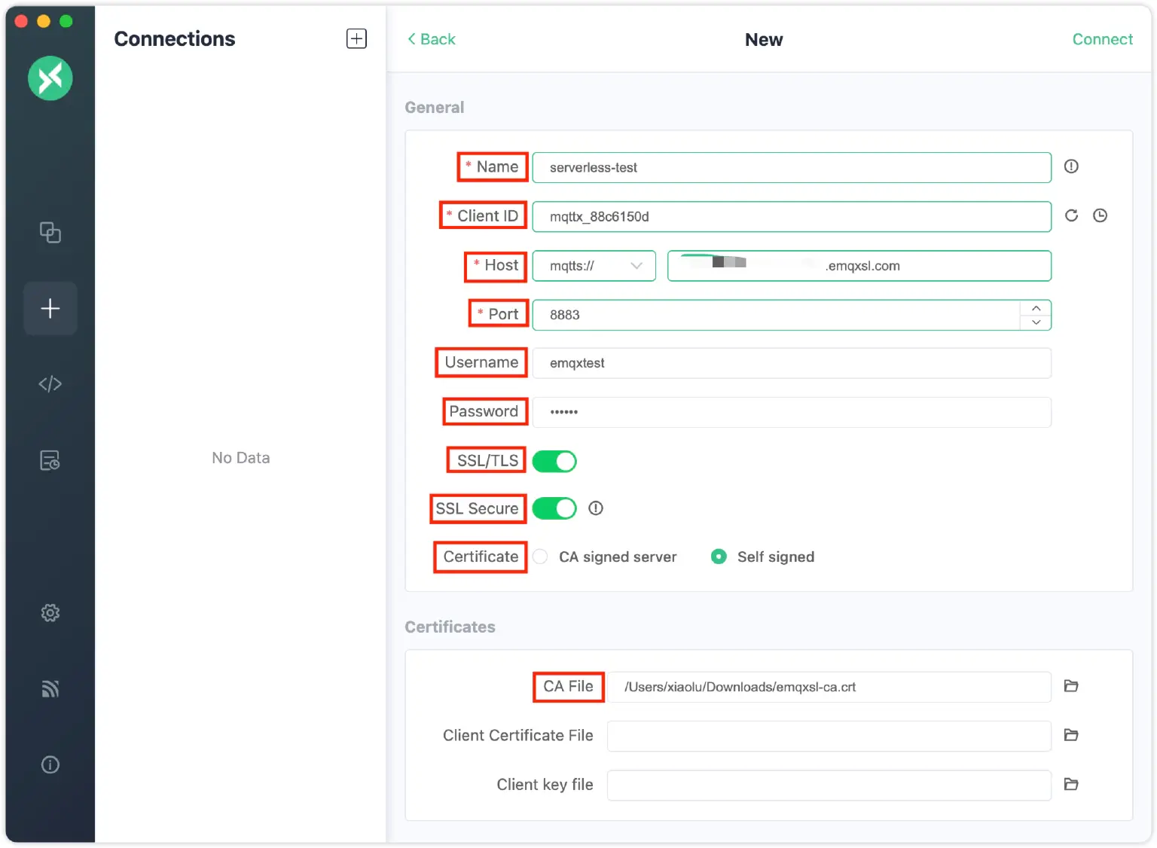Regenerate the Client ID with the refresh icon

pyautogui.click(x=1071, y=215)
